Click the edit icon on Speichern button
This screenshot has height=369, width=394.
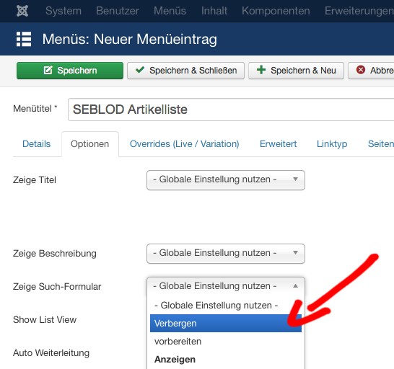[48, 71]
